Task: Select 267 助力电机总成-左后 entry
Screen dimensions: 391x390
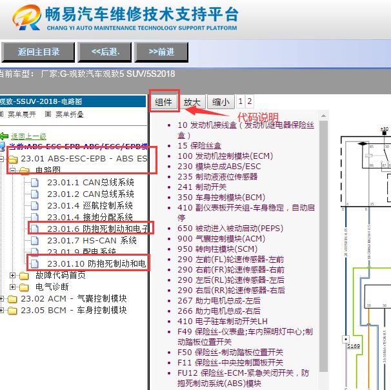Action: (x=219, y=301)
